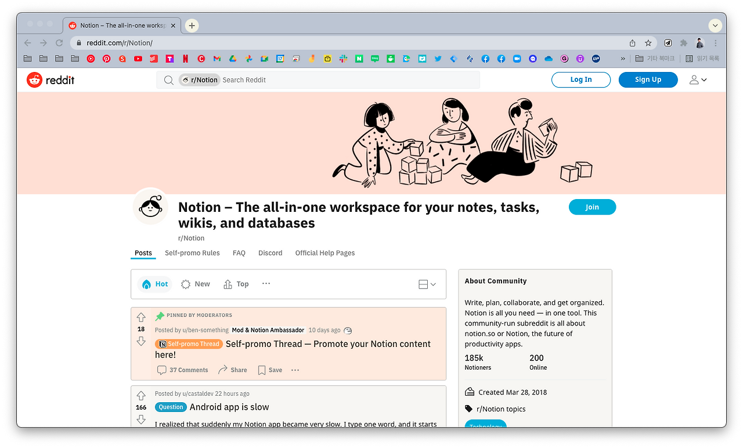Open the Google Photos bookmark
The height and width of the screenshot is (448, 743).
coord(248,59)
